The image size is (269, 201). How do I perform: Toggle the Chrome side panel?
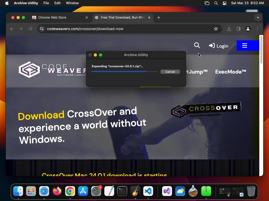click(239, 29)
